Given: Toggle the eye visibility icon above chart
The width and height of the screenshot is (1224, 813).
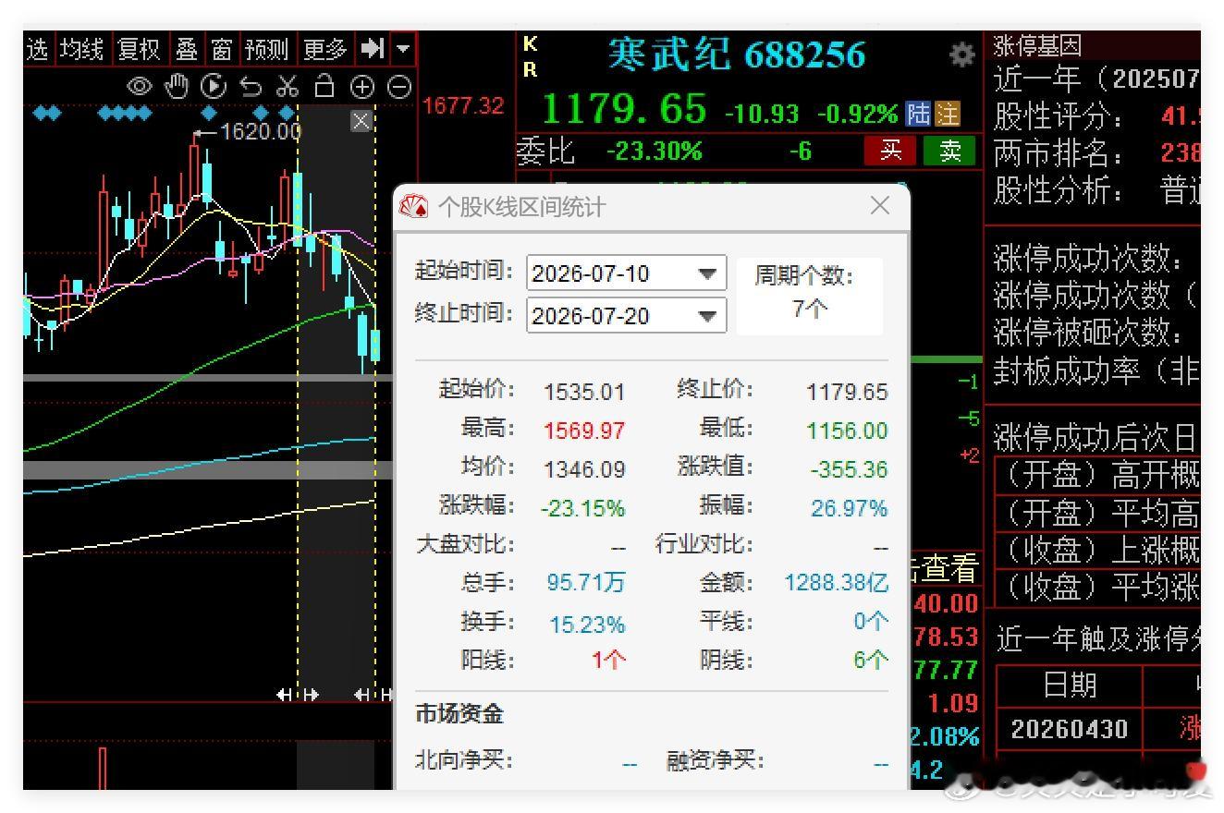Looking at the screenshot, I should point(139,87).
